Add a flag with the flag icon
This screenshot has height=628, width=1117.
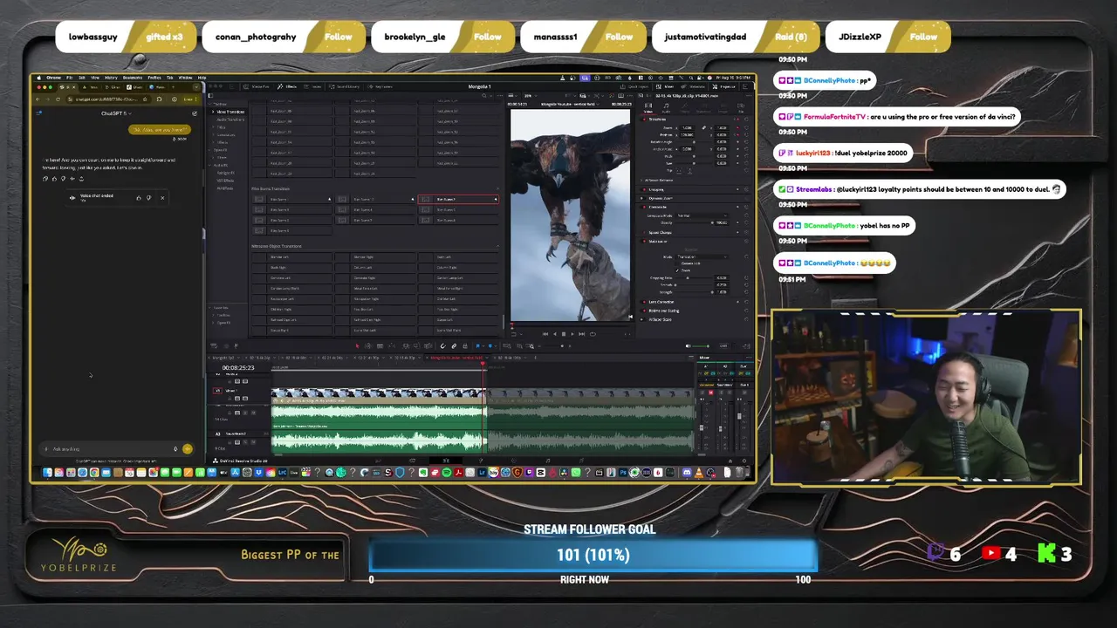(477, 345)
